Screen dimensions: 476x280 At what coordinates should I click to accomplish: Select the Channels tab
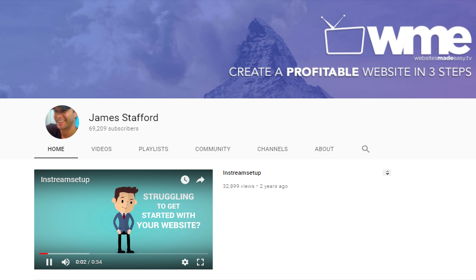[x=272, y=149]
